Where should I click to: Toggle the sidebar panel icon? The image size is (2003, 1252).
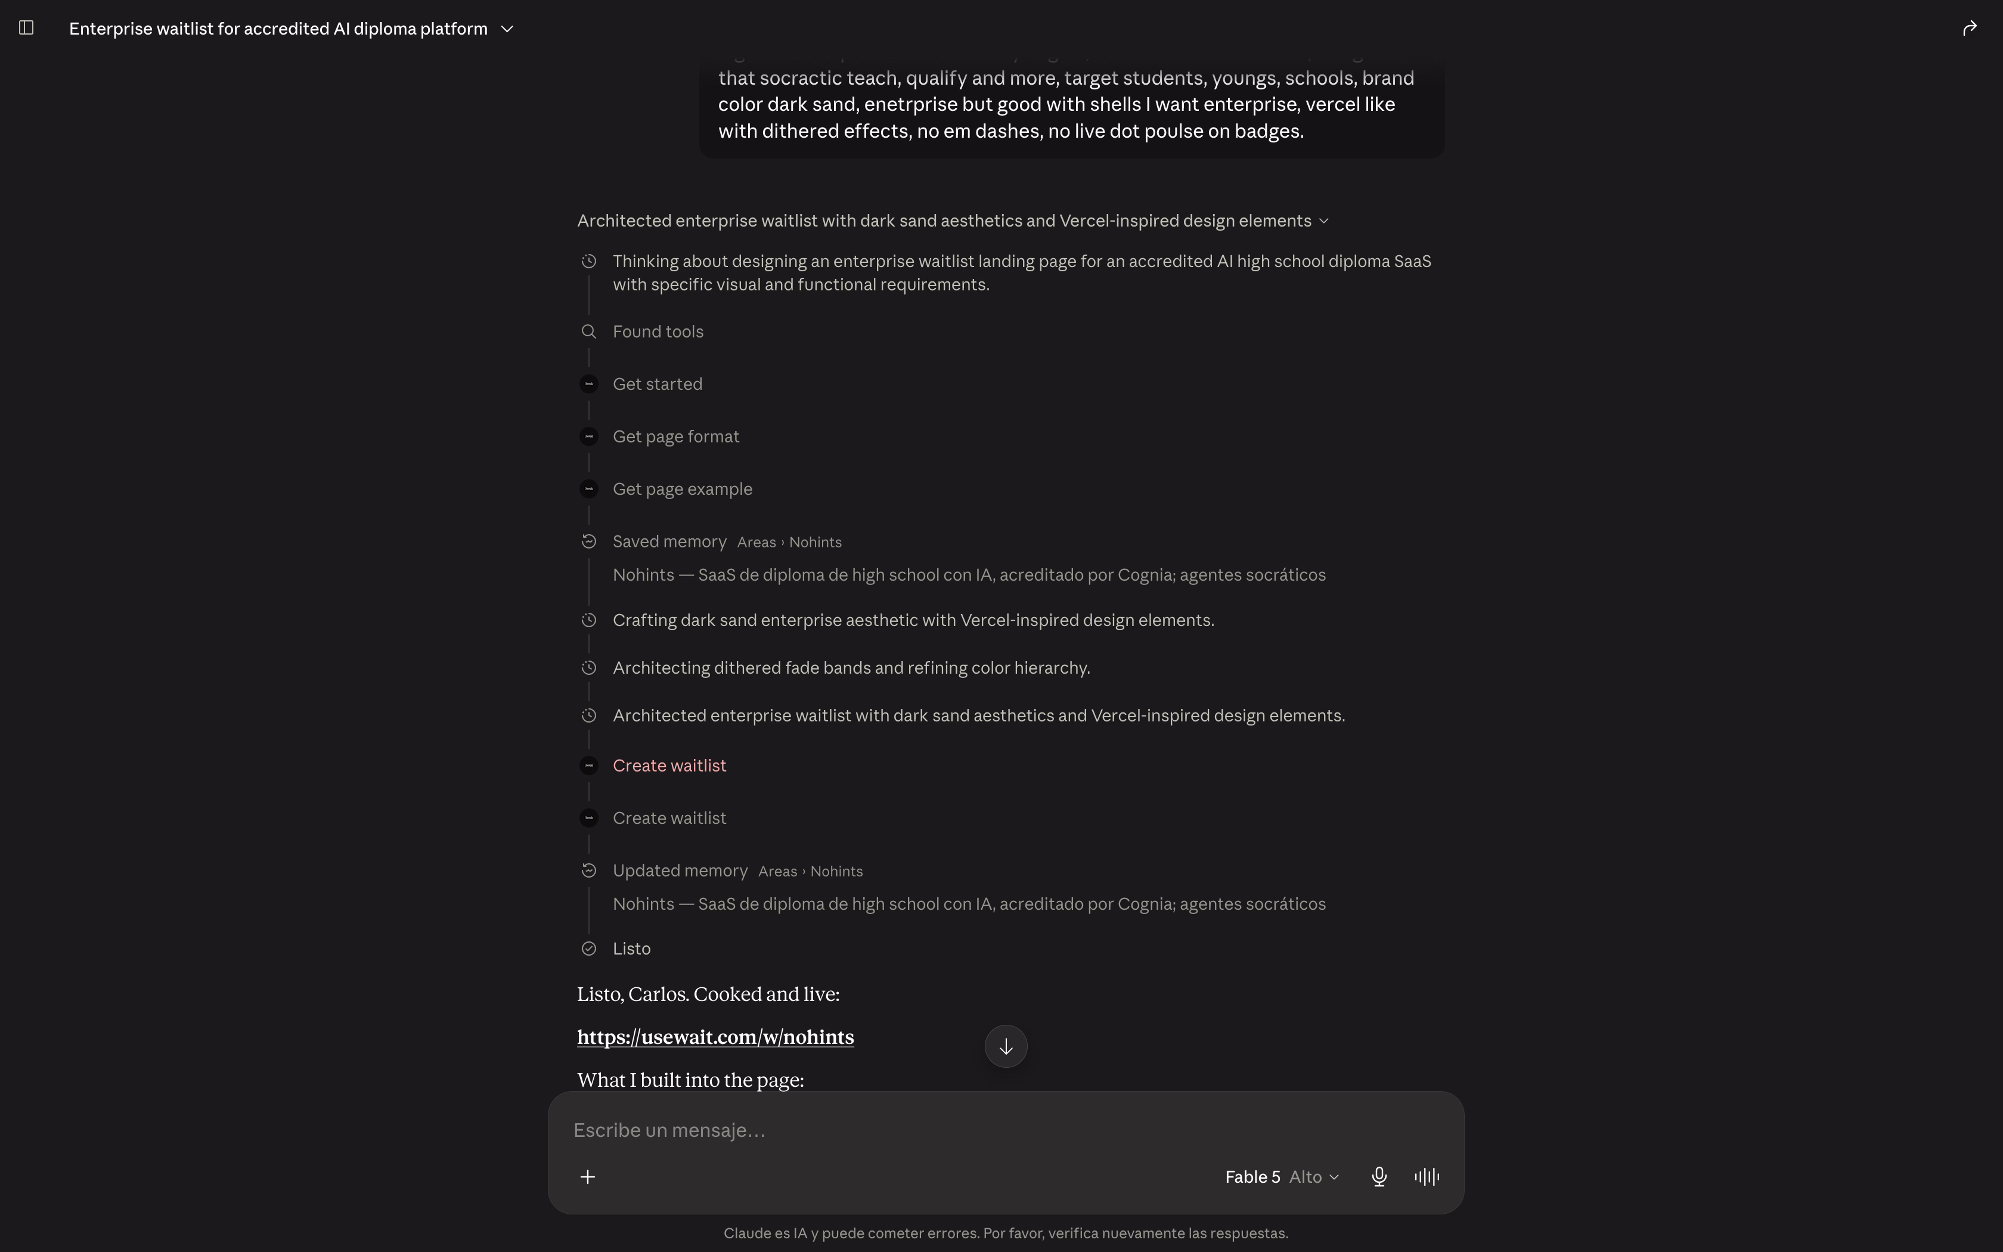coord(26,28)
